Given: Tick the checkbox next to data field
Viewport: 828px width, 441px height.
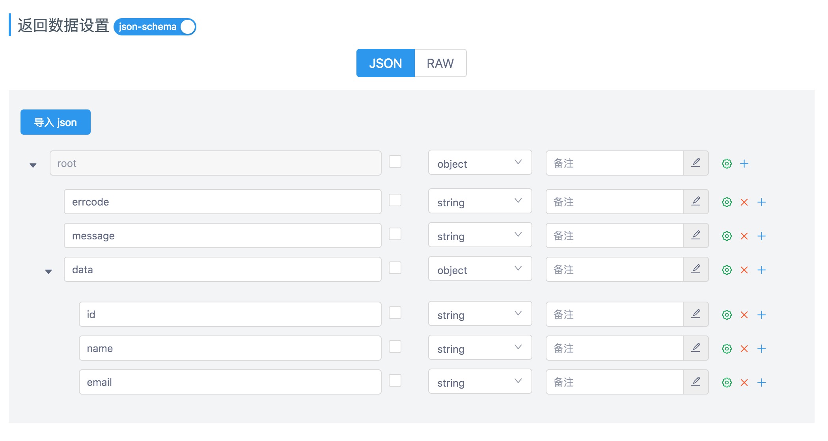Looking at the screenshot, I should [395, 268].
